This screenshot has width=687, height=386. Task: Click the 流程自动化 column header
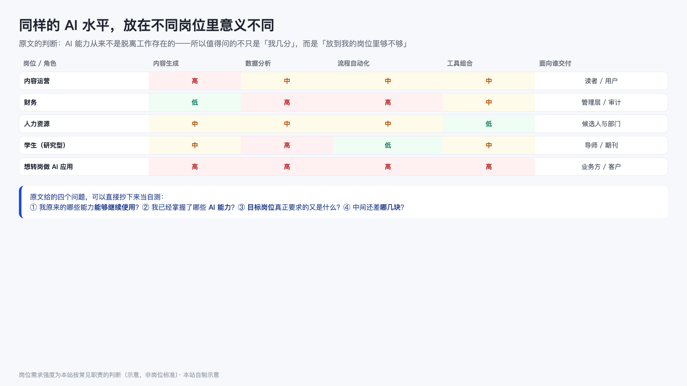click(353, 63)
